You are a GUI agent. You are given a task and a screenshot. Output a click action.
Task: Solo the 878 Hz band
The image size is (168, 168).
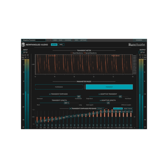pyautogui.click(x=60, y=125)
